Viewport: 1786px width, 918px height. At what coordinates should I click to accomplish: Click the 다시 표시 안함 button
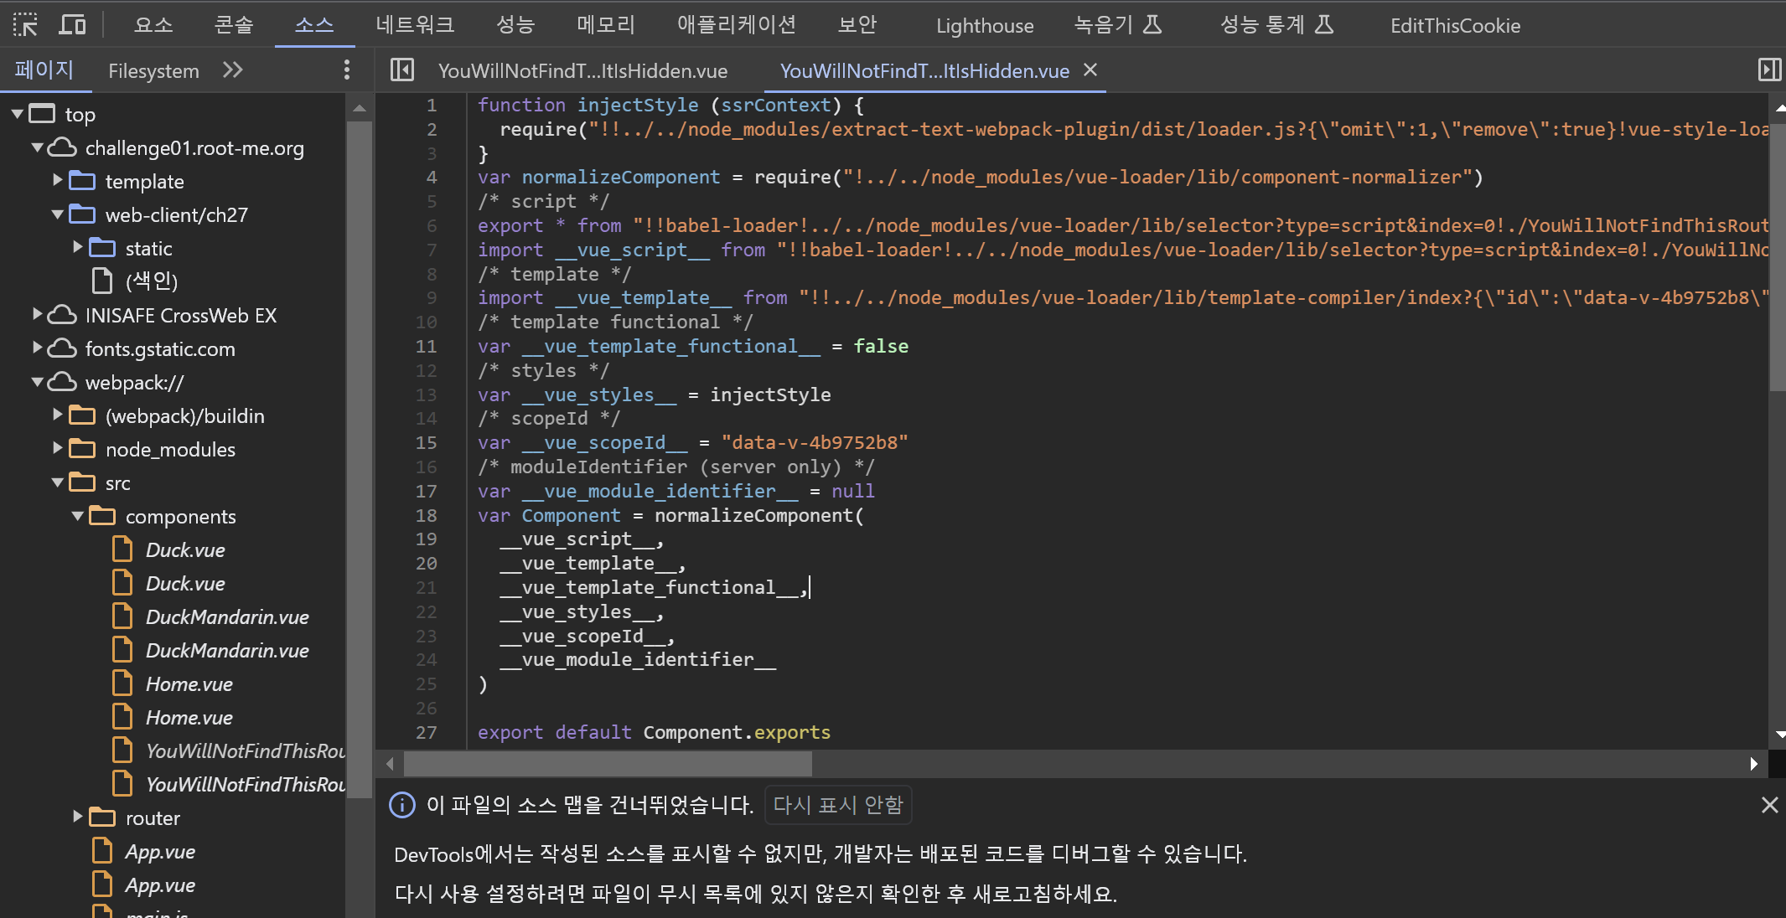pos(837,805)
